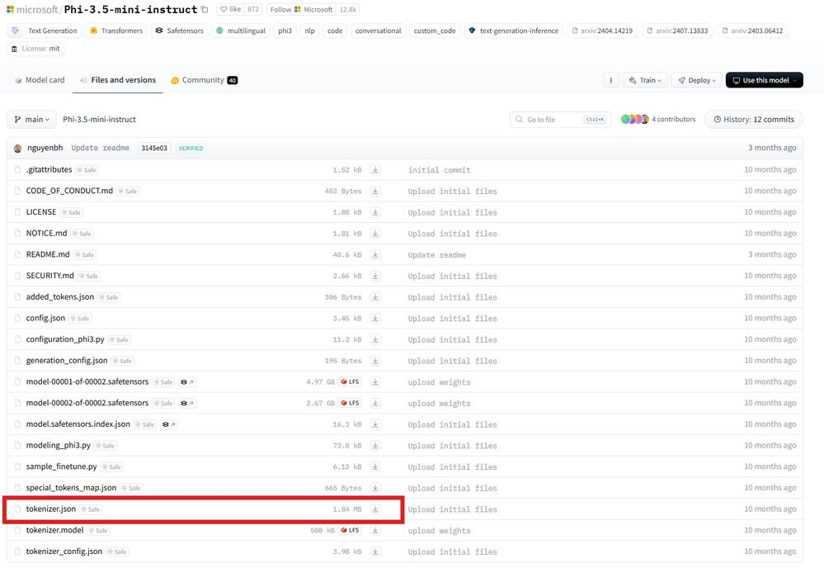
Task: Click the LFS badge on tokenizer.model
Action: point(349,530)
